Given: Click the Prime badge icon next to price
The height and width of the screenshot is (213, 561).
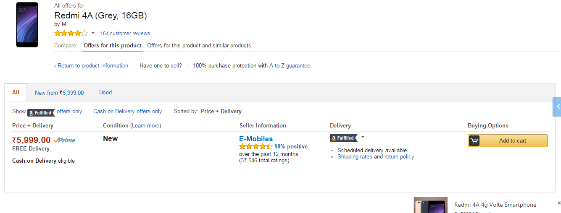Looking at the screenshot, I should point(64,140).
